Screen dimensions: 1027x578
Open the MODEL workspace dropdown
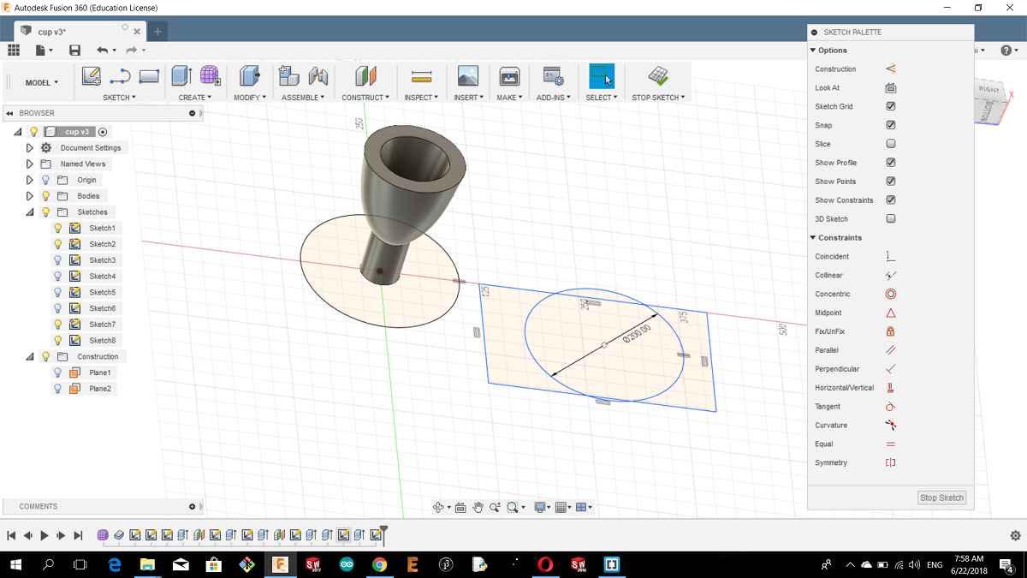[x=42, y=83]
